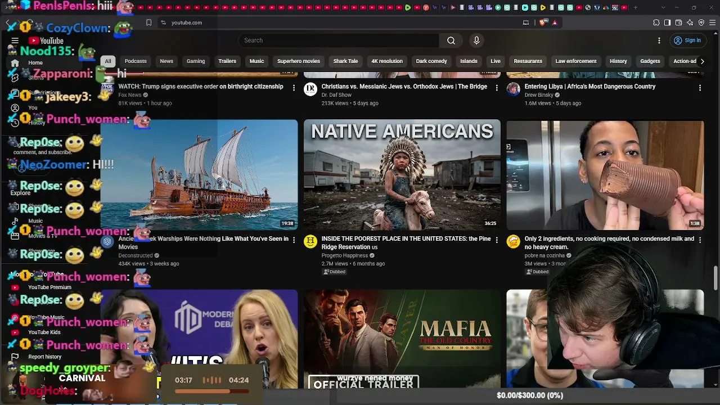This screenshot has height=405, width=720.
Task: Filter by the 4K resolution chip
Action: [387, 61]
